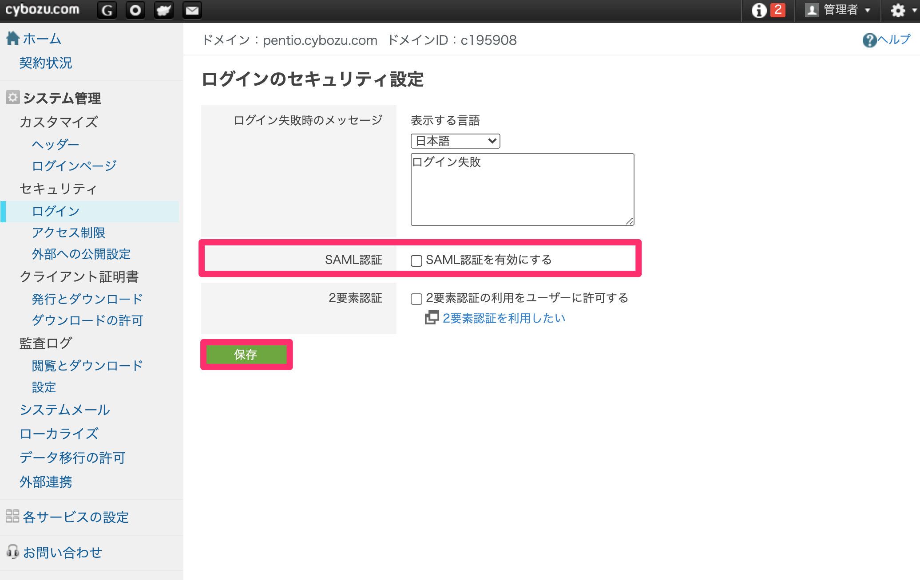Click the 各サービスの設定 grid icon
Image resolution: width=920 pixels, height=580 pixels.
pos(12,516)
